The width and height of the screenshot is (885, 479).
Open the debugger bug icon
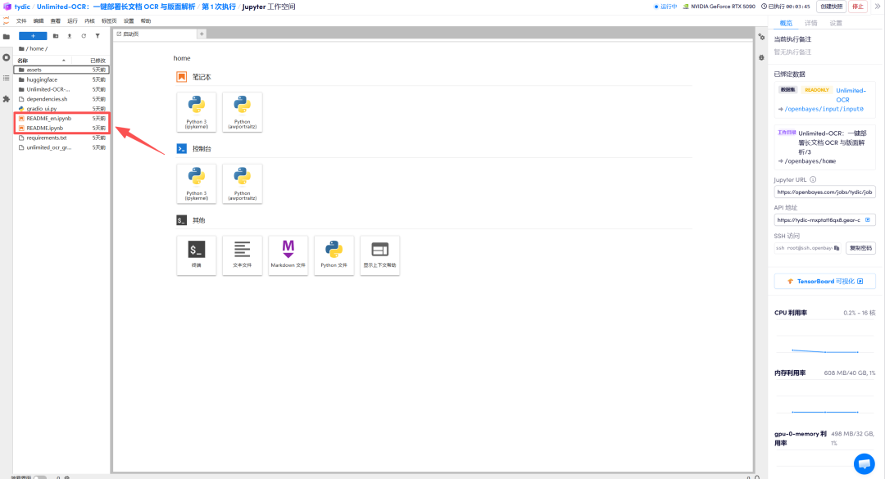pyautogui.click(x=761, y=57)
